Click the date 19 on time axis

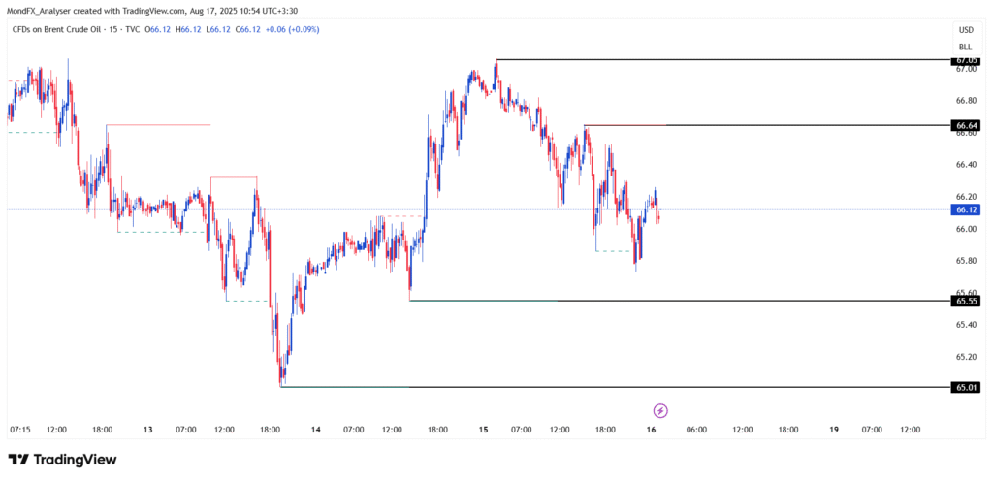pyautogui.click(x=835, y=429)
